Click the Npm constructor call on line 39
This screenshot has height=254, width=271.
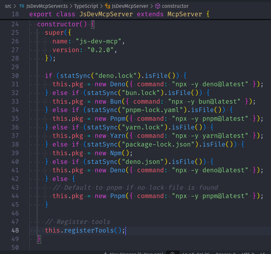(116, 153)
